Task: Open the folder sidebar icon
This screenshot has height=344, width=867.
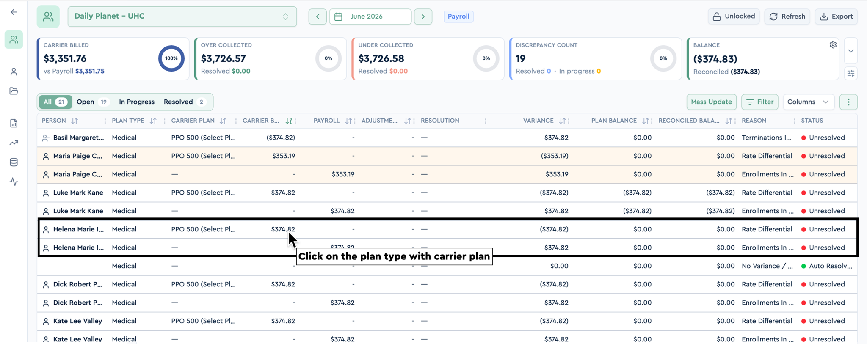Action: [x=14, y=91]
